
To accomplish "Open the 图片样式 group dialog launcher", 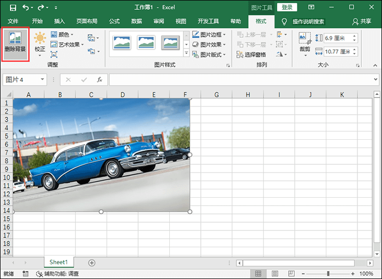I will (228, 66).
